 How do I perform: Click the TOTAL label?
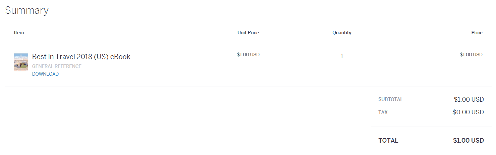388,141
